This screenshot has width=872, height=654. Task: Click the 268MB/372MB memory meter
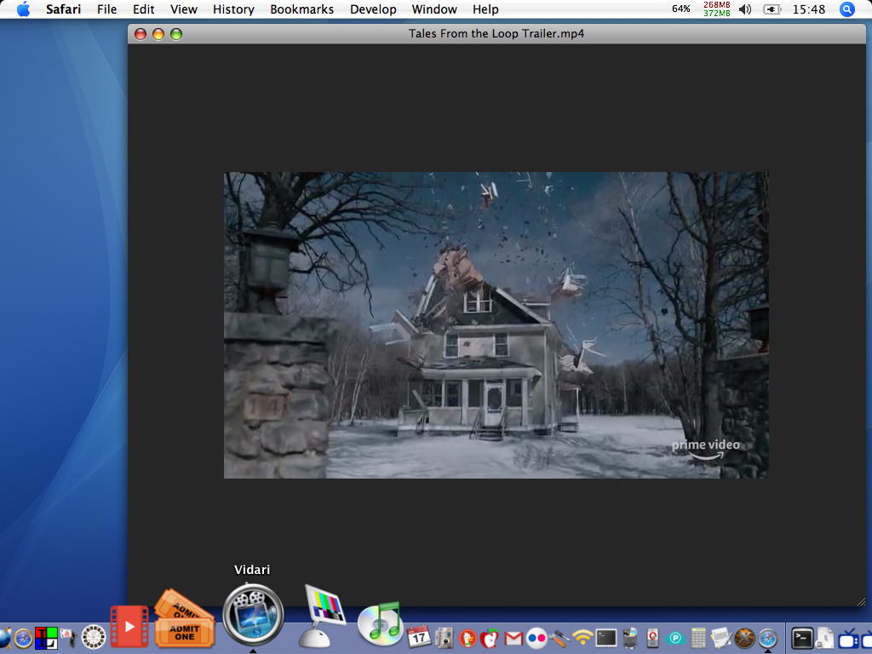point(716,9)
